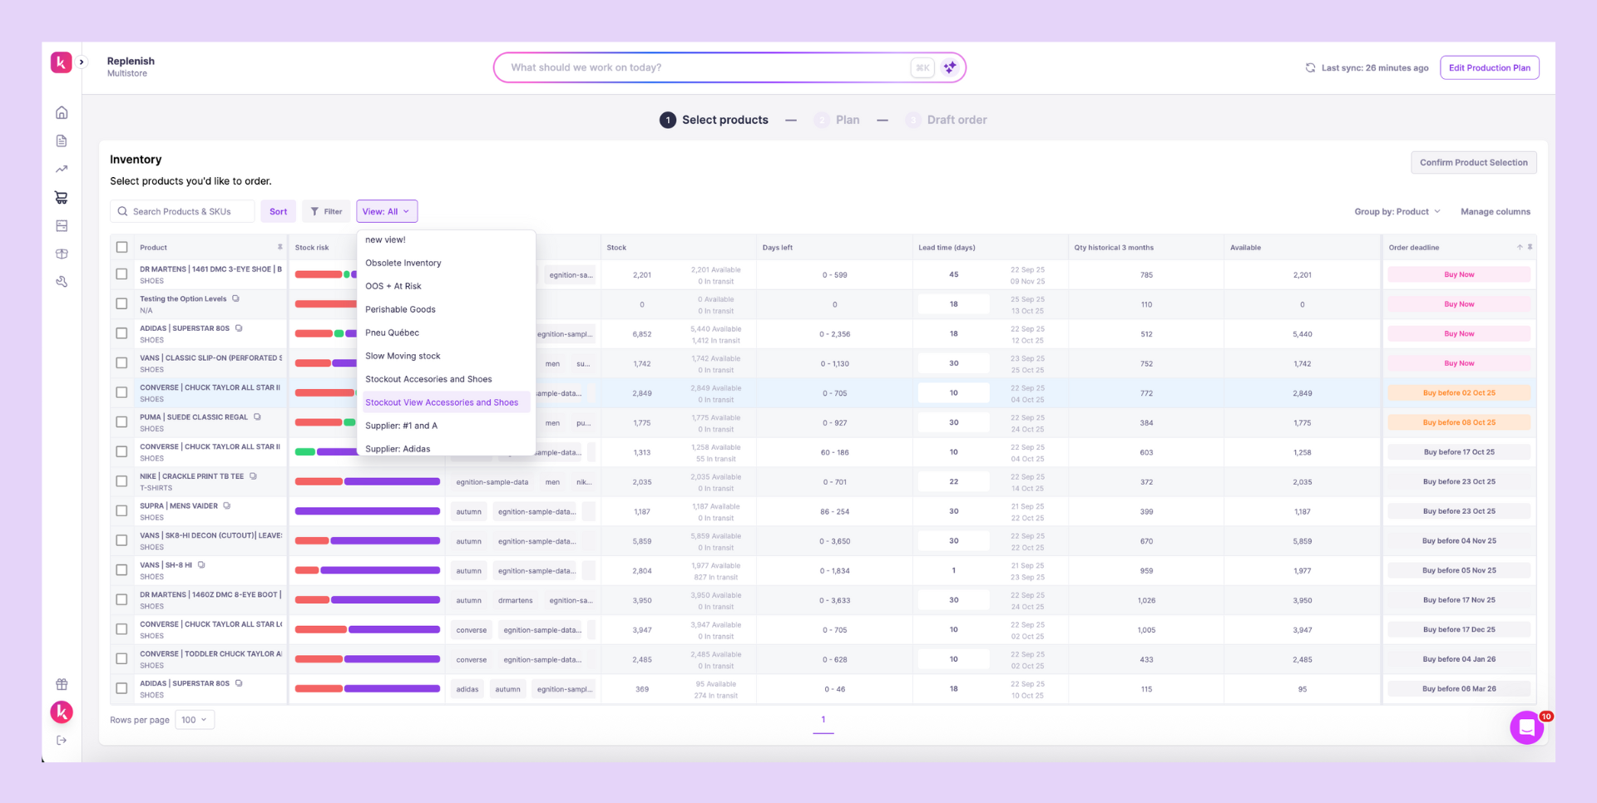Check the DR MARTENS 1461 DMC 3-EYE SHOE row
The width and height of the screenshot is (1597, 803).
(x=122, y=274)
